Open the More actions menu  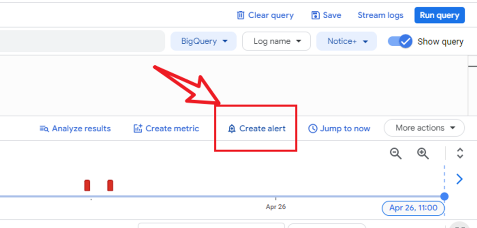424,128
